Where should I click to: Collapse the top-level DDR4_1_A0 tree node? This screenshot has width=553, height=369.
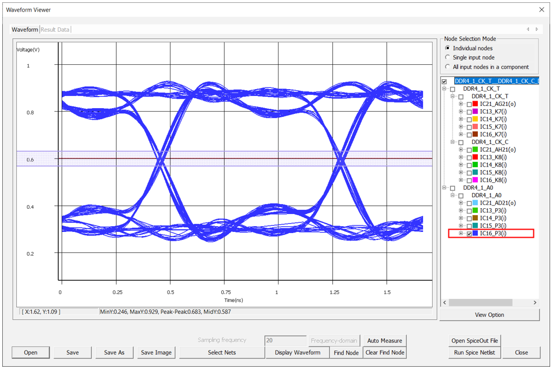click(x=444, y=188)
